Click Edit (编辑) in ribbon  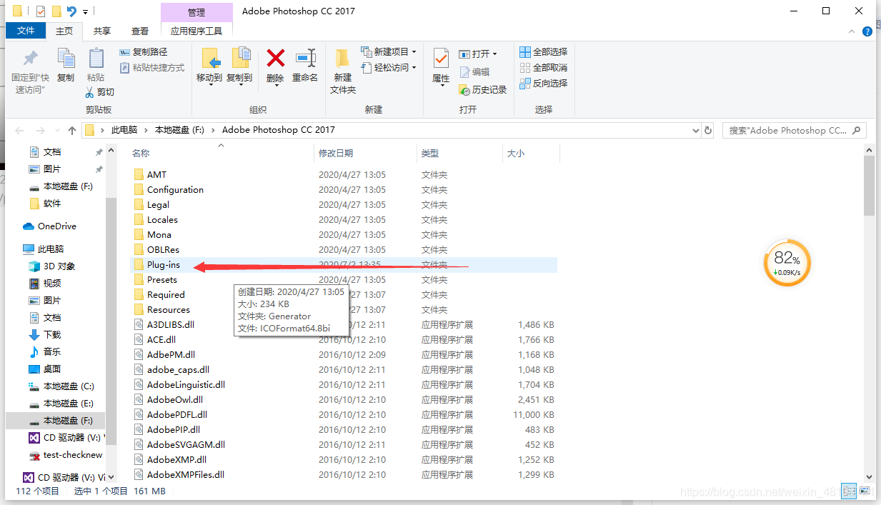coord(474,72)
